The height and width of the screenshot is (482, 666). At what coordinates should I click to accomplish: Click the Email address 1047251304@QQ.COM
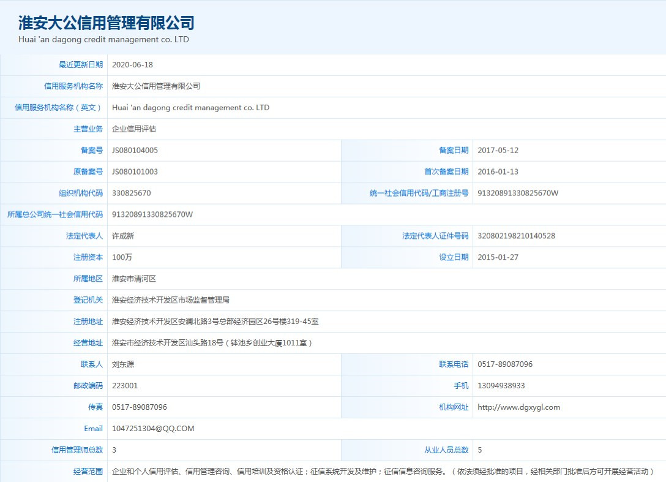(x=151, y=428)
